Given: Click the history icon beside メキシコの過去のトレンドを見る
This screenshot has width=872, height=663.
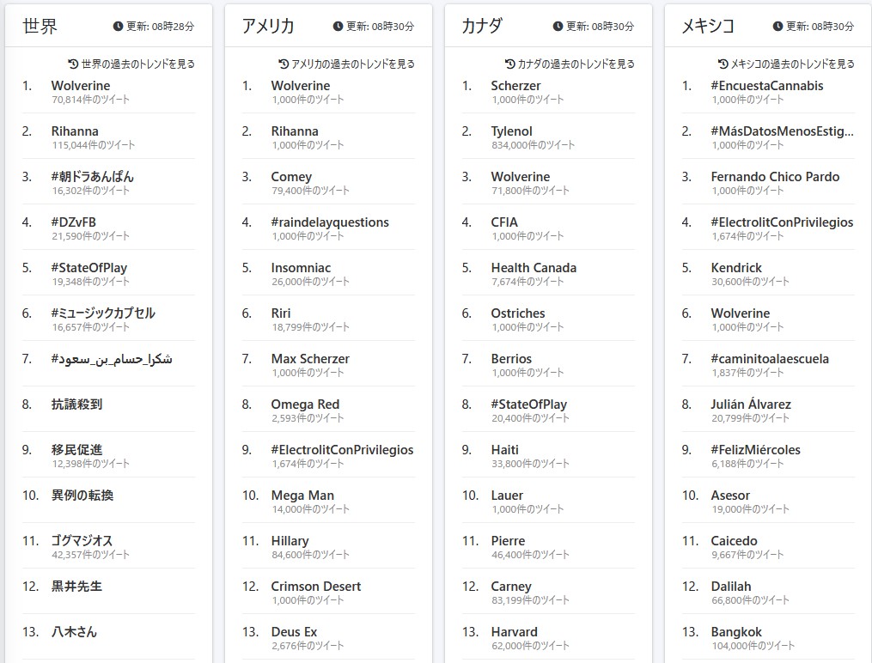Looking at the screenshot, I should coord(723,64).
